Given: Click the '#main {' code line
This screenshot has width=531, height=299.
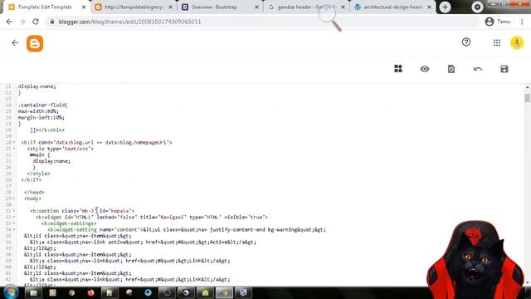Looking at the screenshot, I should click(x=40, y=155).
